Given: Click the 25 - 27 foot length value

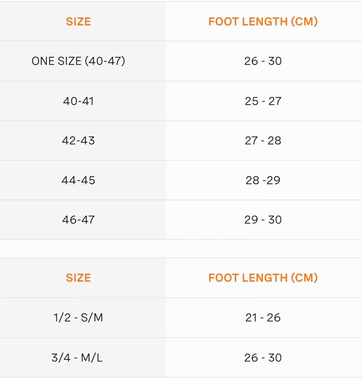Looking at the screenshot, I should pos(263,101).
